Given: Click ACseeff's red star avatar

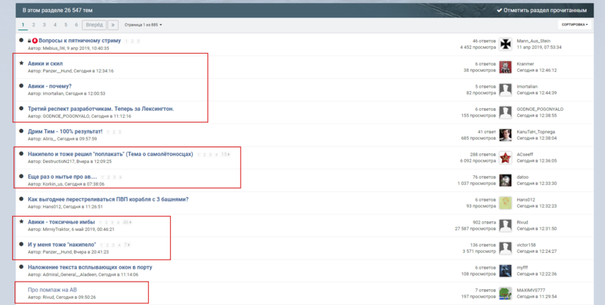Looking at the screenshot, I should pyautogui.click(x=506, y=157).
